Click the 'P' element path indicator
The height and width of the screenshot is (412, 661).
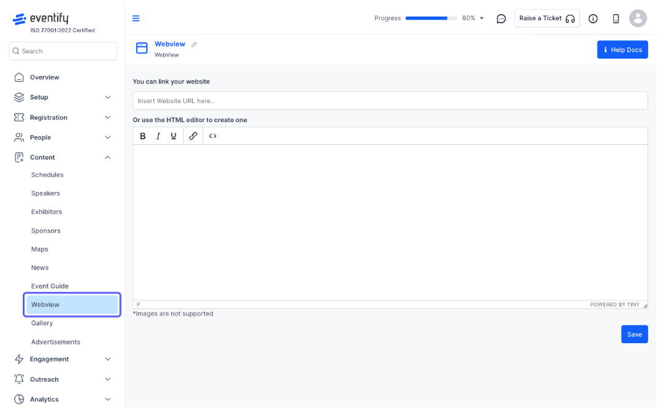(x=138, y=305)
